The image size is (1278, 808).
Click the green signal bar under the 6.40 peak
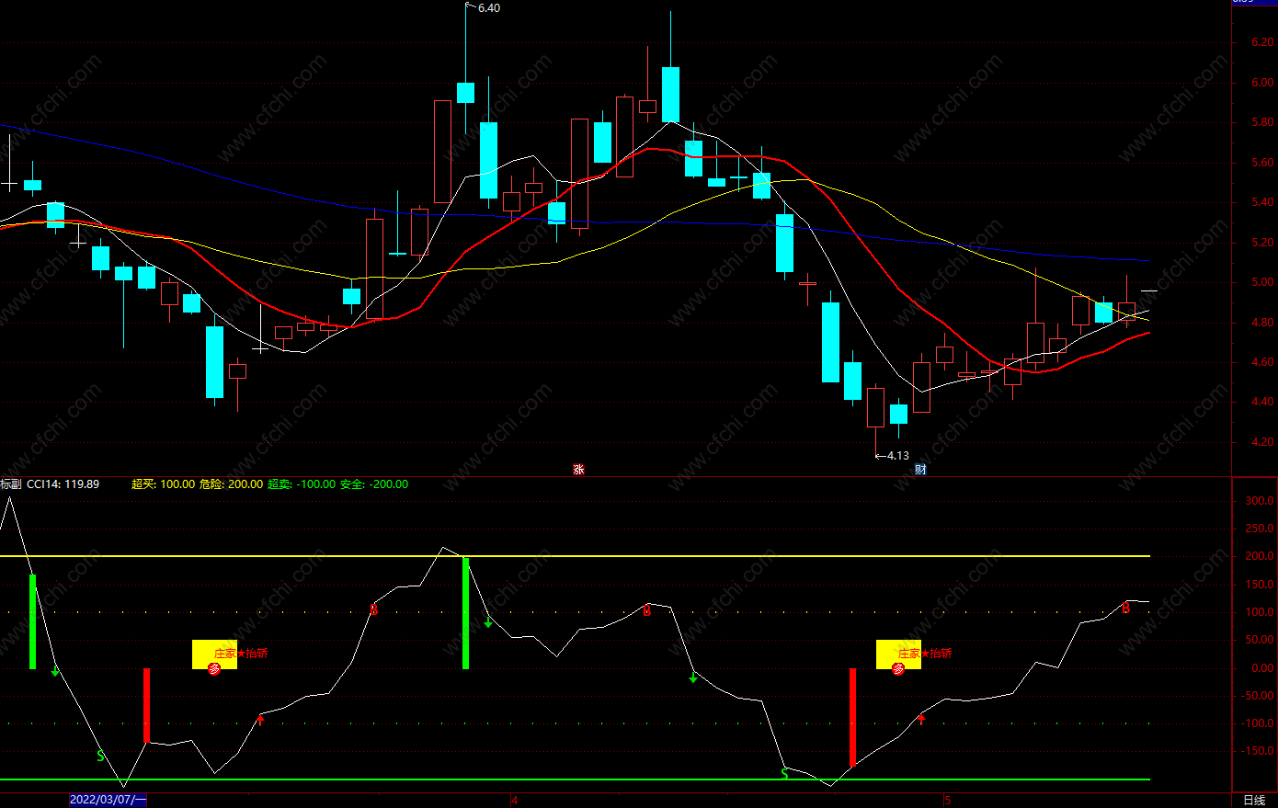pyautogui.click(x=466, y=613)
